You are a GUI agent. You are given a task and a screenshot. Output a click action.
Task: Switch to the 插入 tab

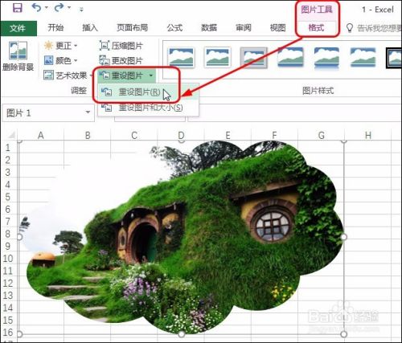pyautogui.click(x=90, y=27)
